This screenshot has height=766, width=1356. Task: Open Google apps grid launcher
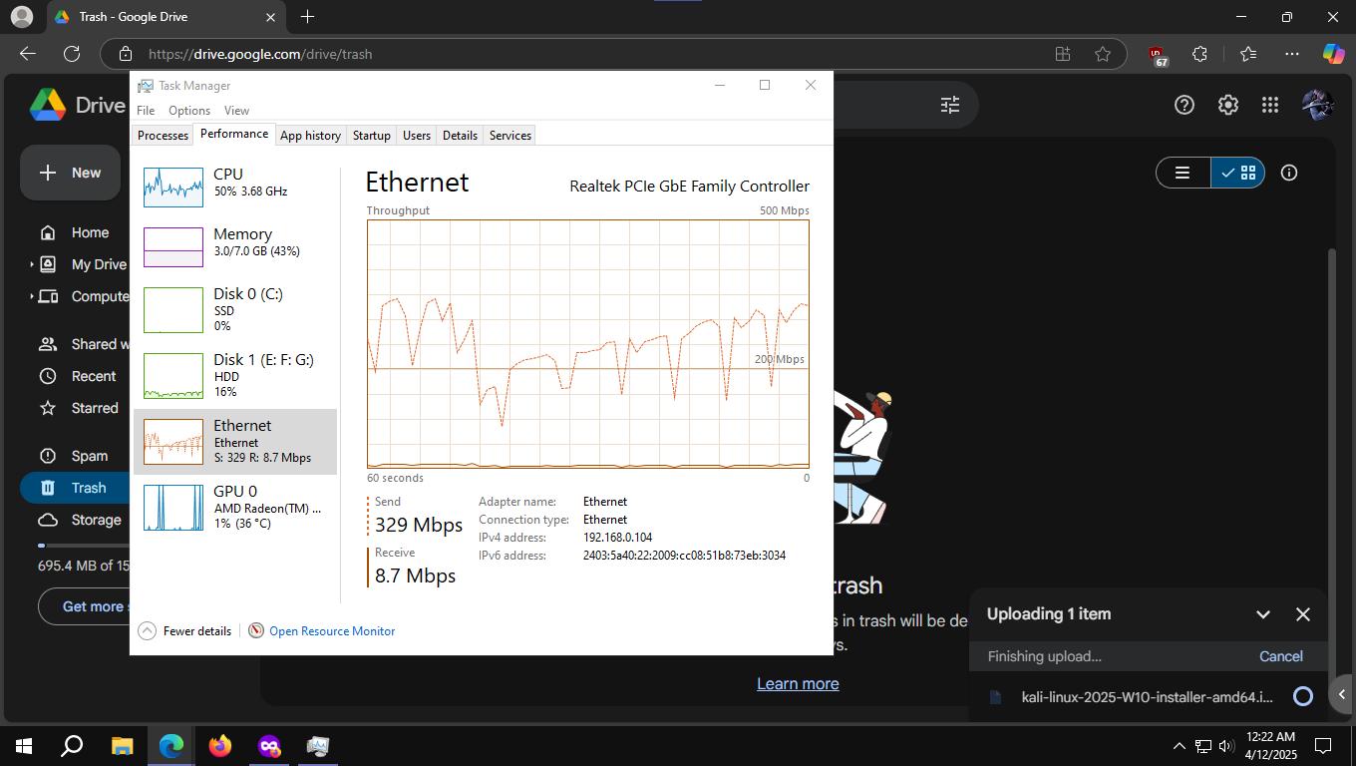[1270, 105]
